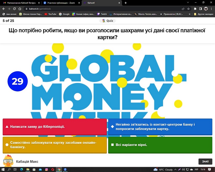
Task: Open the 'Другие закладки' folder
Action: [204, 14]
